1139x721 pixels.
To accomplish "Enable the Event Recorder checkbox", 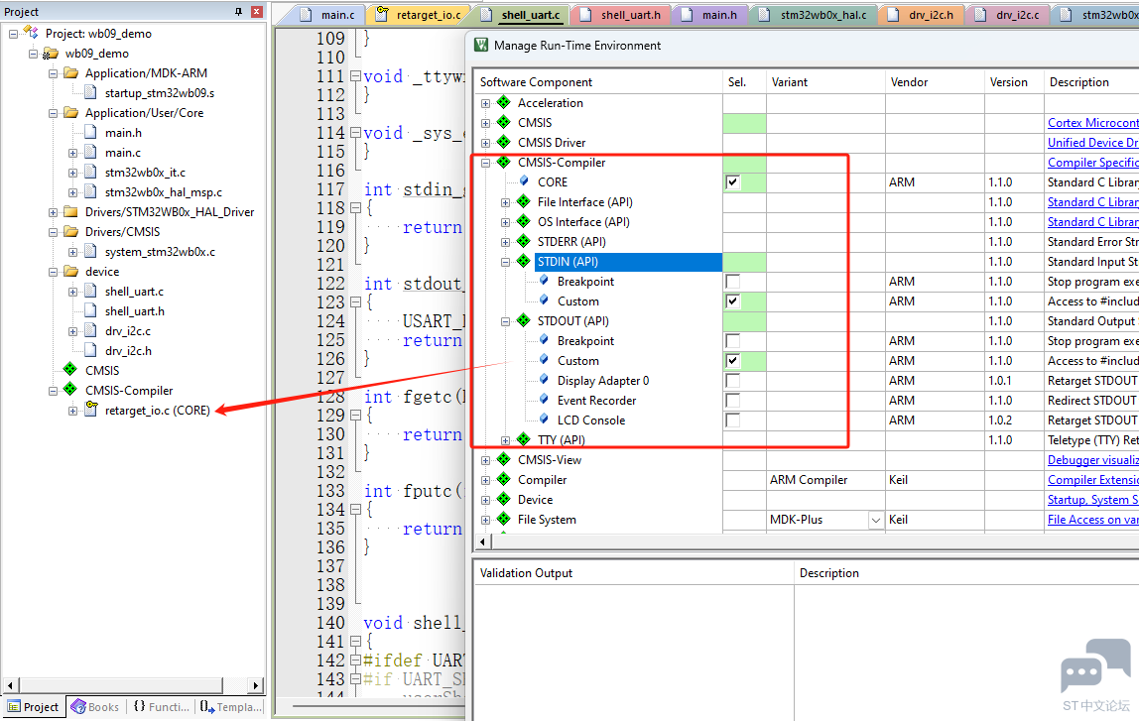I will click(x=733, y=400).
